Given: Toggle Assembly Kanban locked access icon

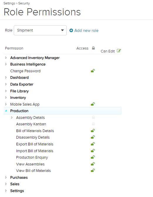Looking at the screenshot, I should click(x=93, y=124).
